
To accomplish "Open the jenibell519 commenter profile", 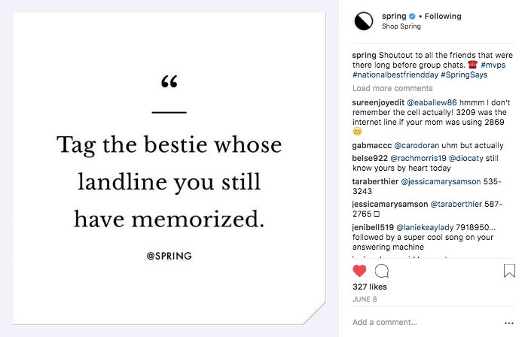I will (x=374, y=227).
